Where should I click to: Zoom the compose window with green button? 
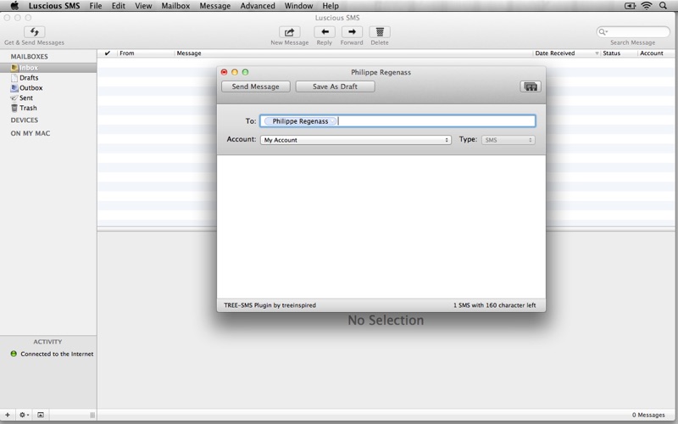click(x=245, y=72)
